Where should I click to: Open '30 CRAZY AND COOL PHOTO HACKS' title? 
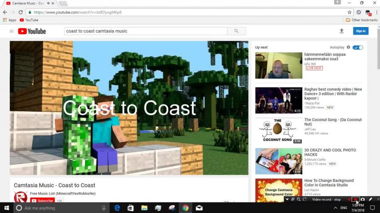coord(330,152)
